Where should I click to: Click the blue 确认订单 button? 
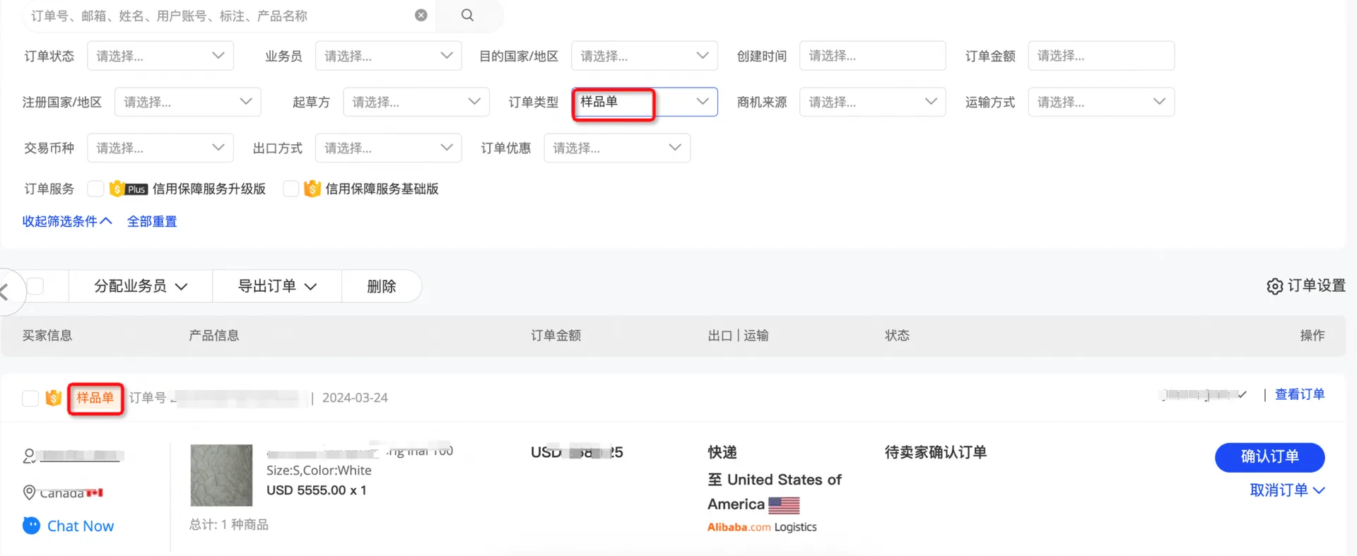1269,457
